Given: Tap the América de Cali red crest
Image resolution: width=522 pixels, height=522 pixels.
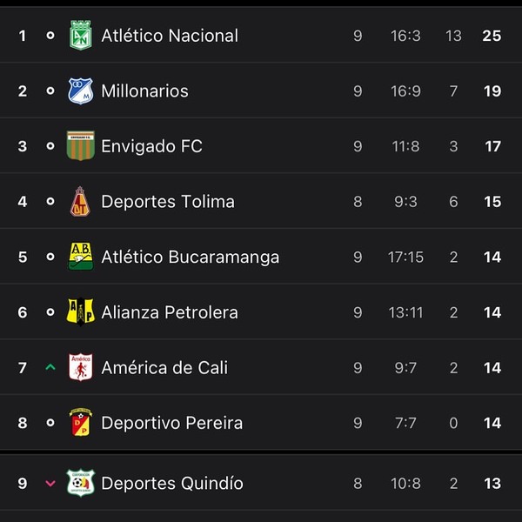Looking at the screenshot, I should 81,367.
